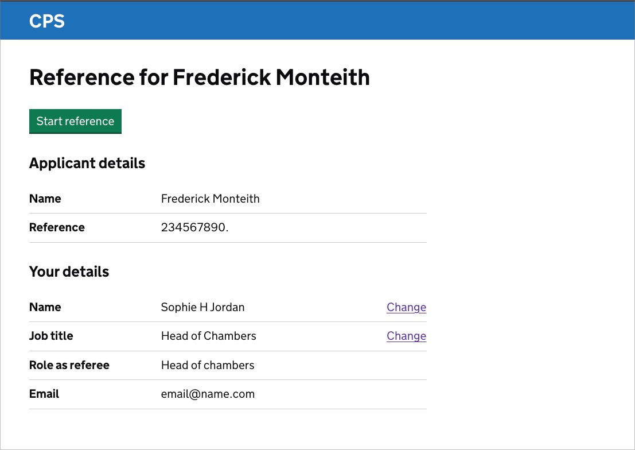Click the Job title value Head of Chambers

click(208, 336)
